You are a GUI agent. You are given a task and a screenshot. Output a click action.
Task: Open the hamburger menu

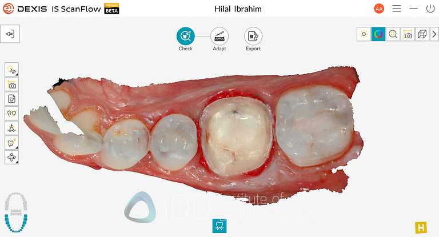pyautogui.click(x=397, y=9)
